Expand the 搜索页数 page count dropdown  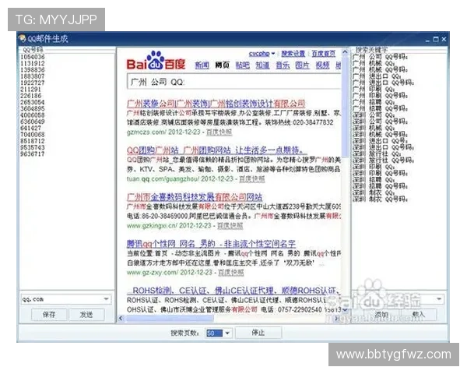click(x=226, y=333)
